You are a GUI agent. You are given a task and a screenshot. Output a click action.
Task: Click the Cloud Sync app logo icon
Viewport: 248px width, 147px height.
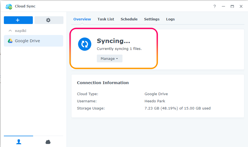tap(9, 6)
